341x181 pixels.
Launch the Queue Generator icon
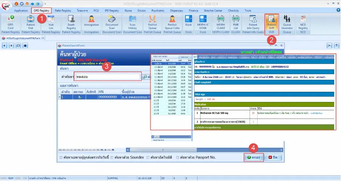pyautogui.click(x=287, y=23)
